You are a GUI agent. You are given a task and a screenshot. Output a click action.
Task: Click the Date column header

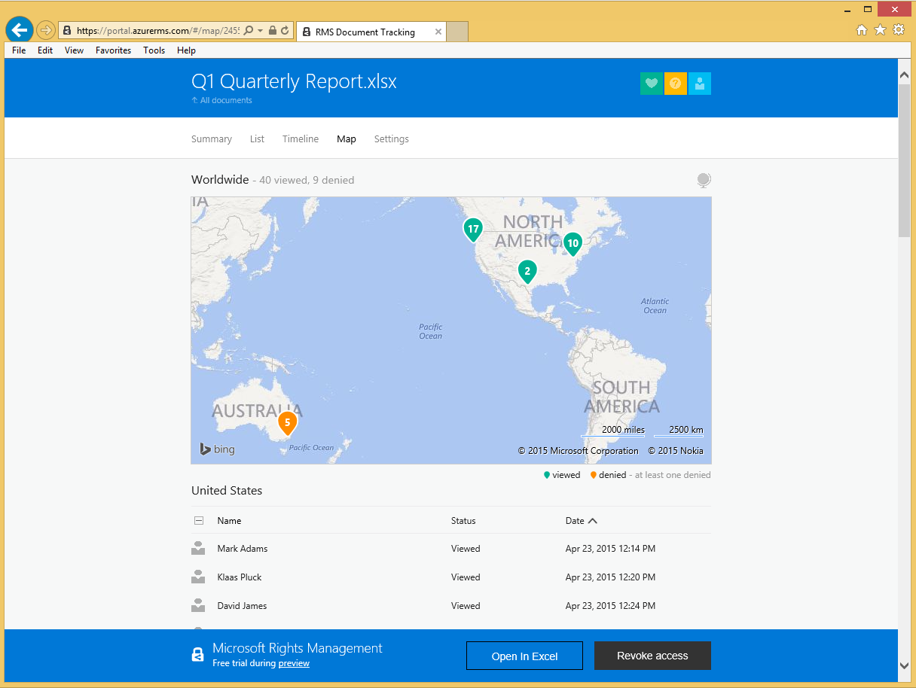pos(575,521)
